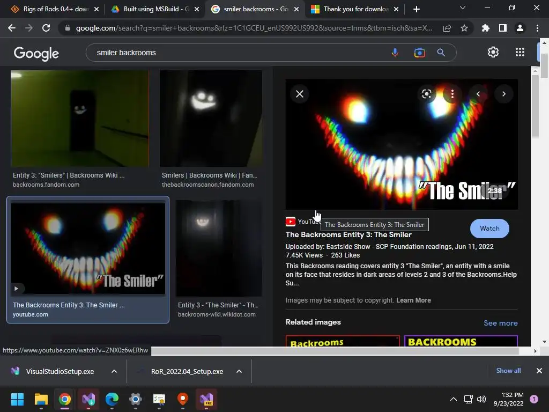Show next image in preview

[x=504, y=94]
